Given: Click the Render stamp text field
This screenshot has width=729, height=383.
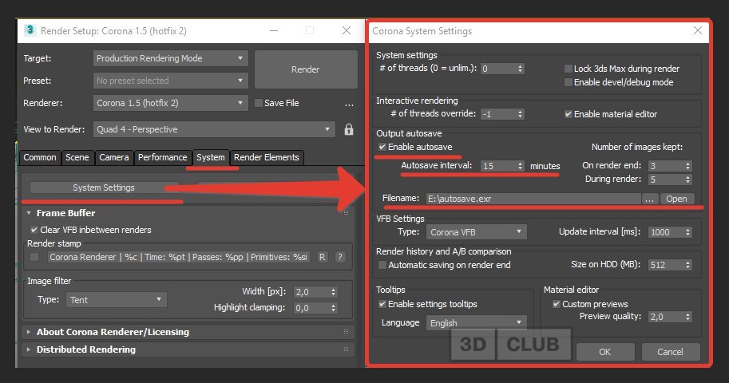Looking at the screenshot, I should tap(179, 257).
